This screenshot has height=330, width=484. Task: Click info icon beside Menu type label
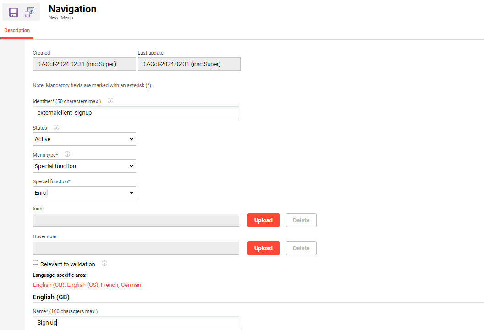[67, 154]
